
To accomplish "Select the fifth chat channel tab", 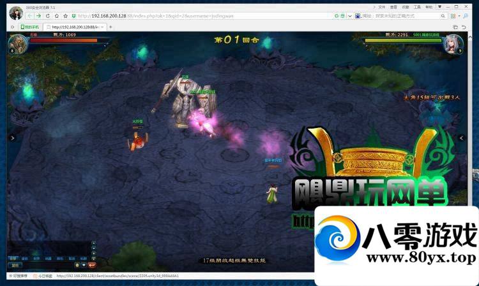I will (x=60, y=258).
